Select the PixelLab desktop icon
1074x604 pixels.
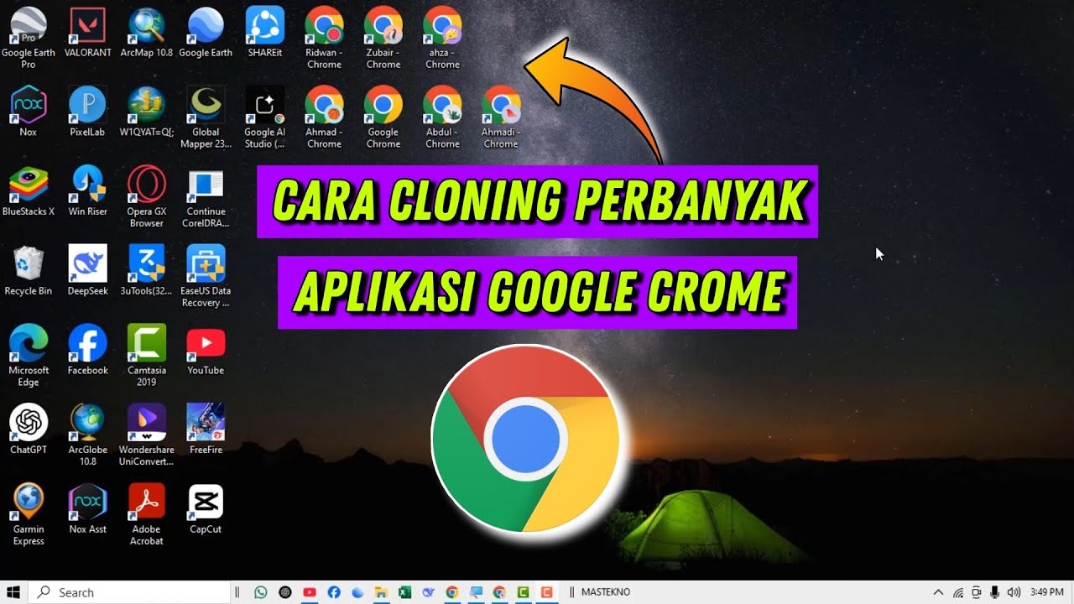[87, 111]
